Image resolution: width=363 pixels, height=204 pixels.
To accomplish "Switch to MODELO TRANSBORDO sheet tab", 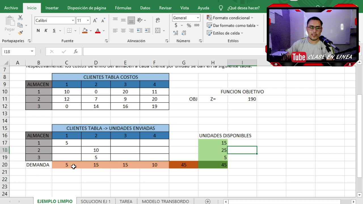I will 165,201.
